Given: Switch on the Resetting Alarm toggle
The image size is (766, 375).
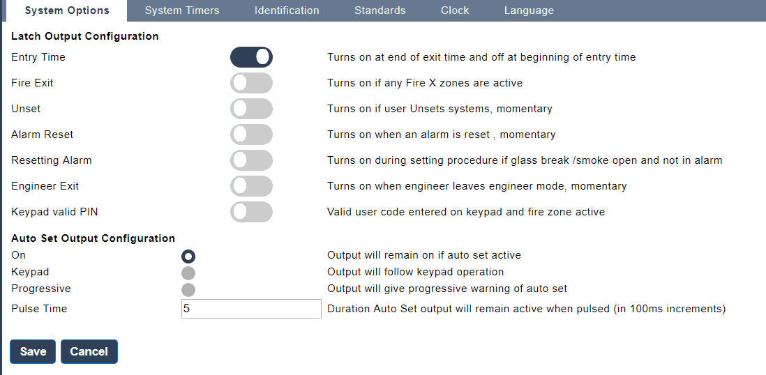Looking at the screenshot, I should coord(251,160).
